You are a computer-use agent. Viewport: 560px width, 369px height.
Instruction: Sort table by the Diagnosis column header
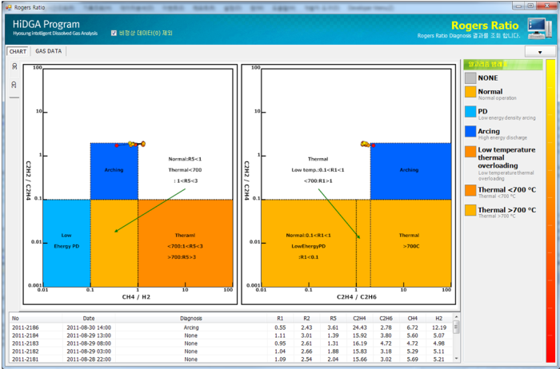coord(190,318)
